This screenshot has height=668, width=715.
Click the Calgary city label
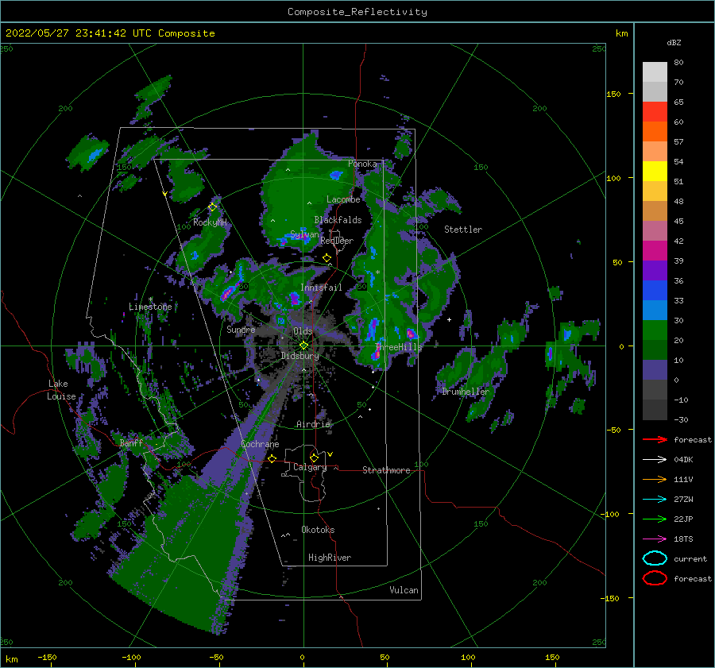tap(310, 467)
